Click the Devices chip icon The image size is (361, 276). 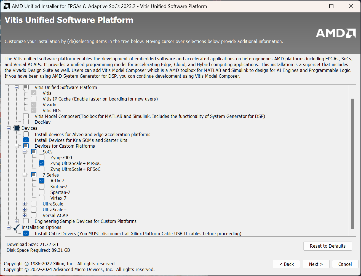pyautogui.click(x=17, y=128)
